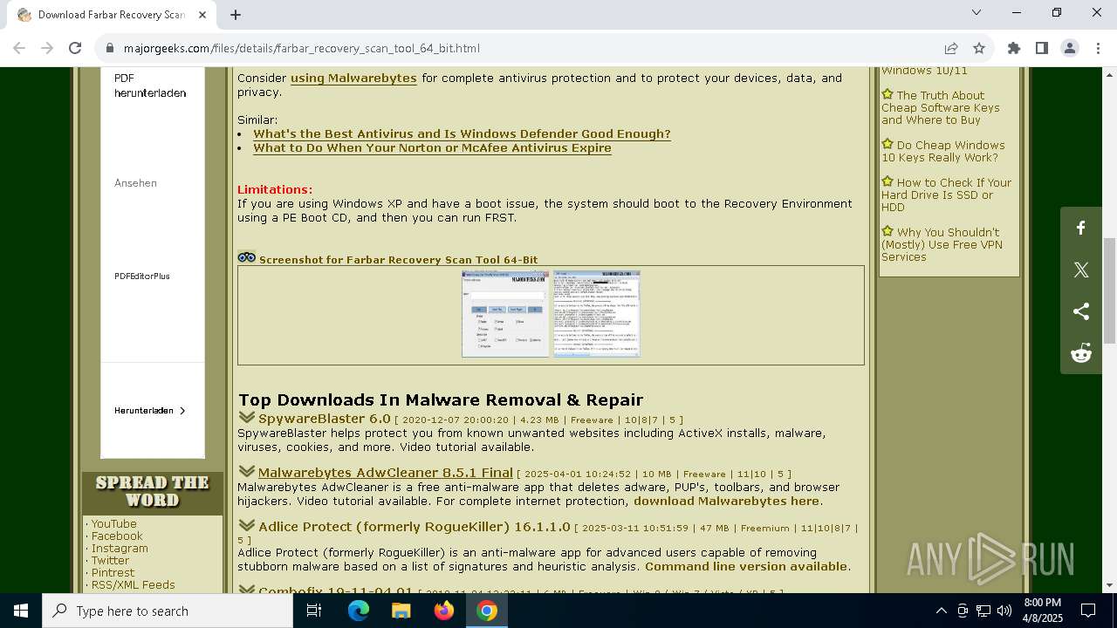Screen dimensions: 1117x628
Task: Click 'download Malwarebytes here' link
Action: (x=726, y=501)
